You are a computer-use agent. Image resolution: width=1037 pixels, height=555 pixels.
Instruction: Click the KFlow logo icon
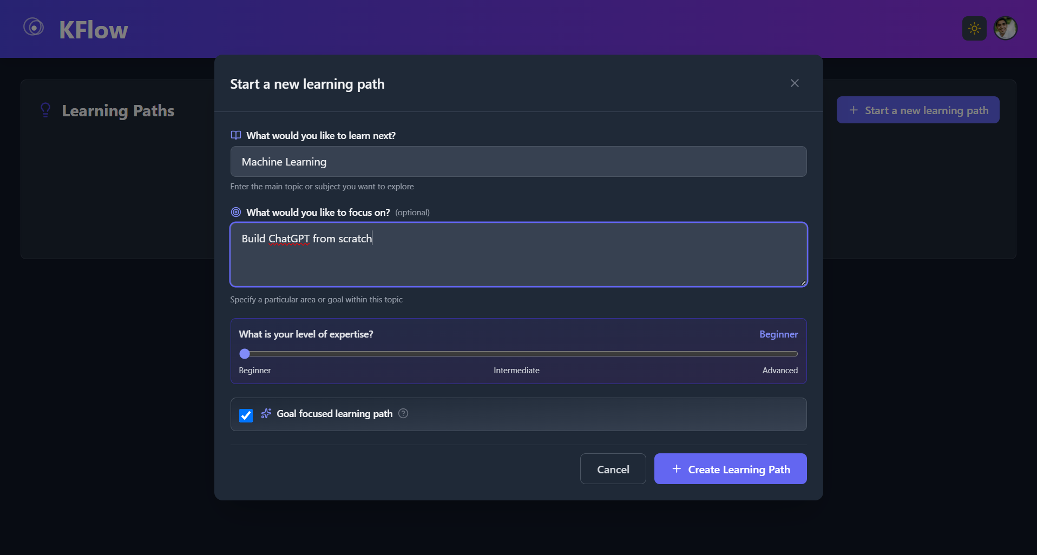[33, 28]
